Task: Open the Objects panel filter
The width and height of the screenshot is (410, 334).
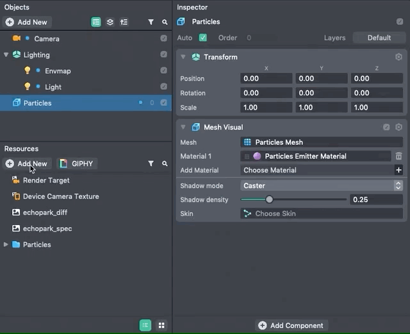Action: click(151, 22)
